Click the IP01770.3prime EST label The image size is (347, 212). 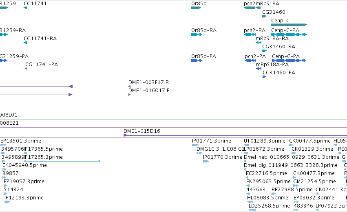[222, 157]
